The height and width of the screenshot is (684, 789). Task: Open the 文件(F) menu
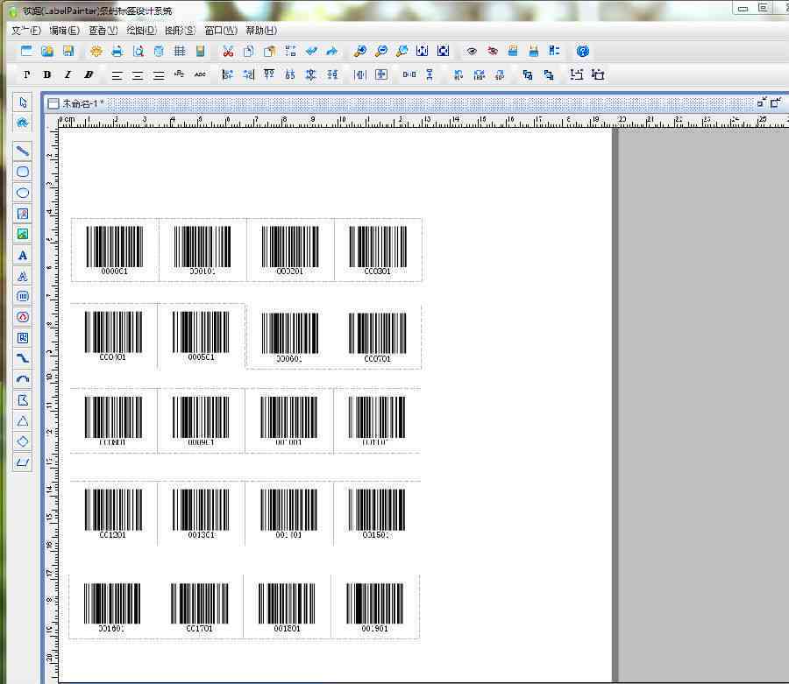pyautogui.click(x=26, y=31)
